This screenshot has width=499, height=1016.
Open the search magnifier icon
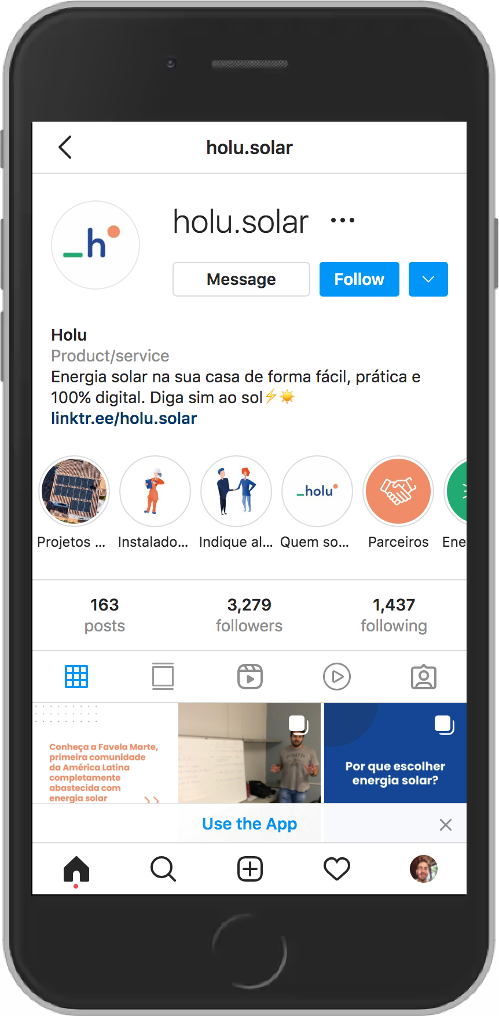click(x=163, y=869)
